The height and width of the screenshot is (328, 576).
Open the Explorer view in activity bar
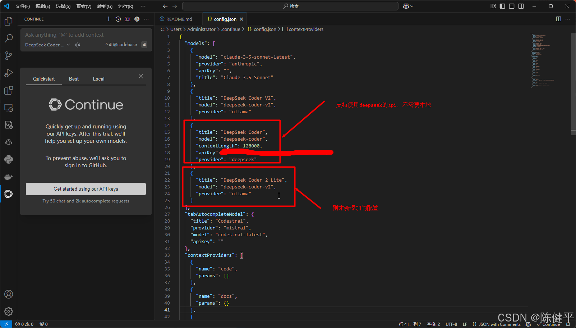tap(9, 21)
